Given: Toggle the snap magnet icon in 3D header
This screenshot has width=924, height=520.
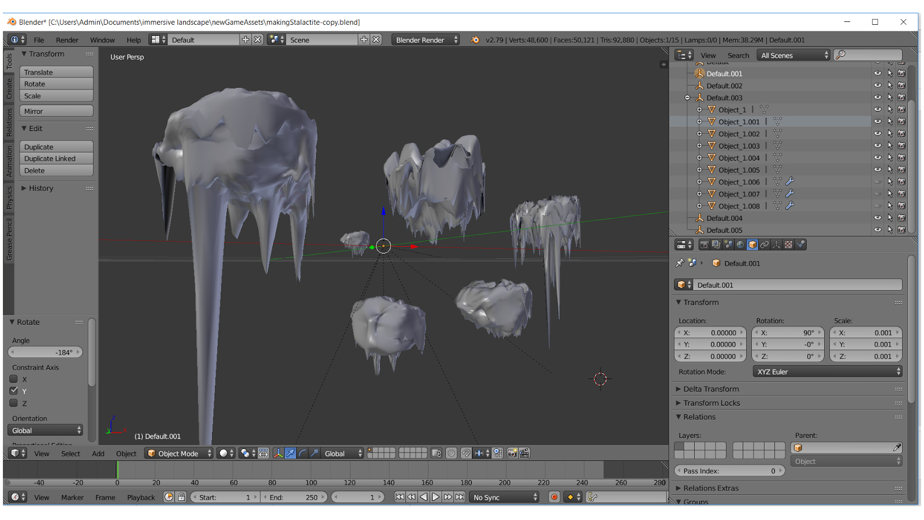Looking at the screenshot, I should (x=466, y=454).
